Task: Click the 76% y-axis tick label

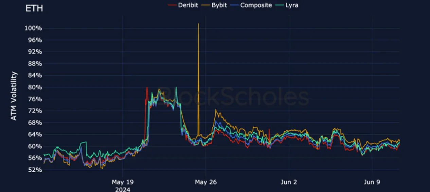Action: (35, 99)
